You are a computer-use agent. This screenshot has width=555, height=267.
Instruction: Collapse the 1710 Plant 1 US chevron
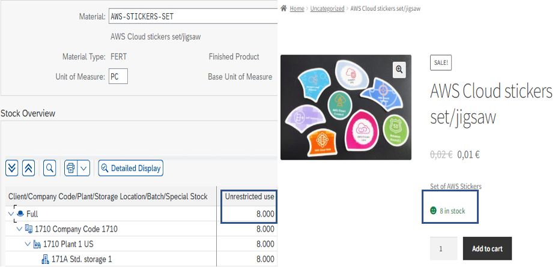tap(28, 244)
